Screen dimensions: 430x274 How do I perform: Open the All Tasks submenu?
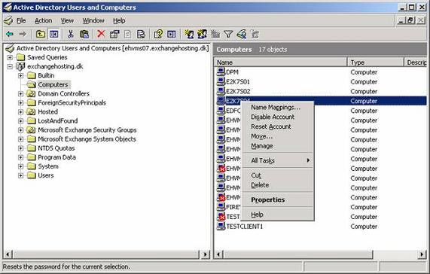[278, 160]
